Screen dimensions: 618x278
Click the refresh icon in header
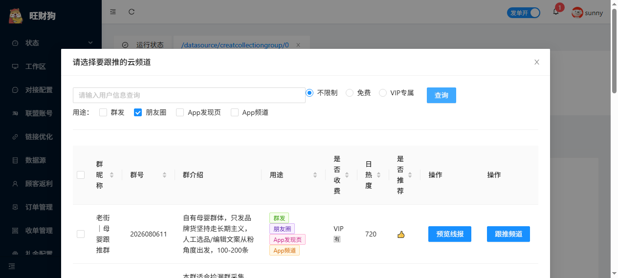pos(132,12)
